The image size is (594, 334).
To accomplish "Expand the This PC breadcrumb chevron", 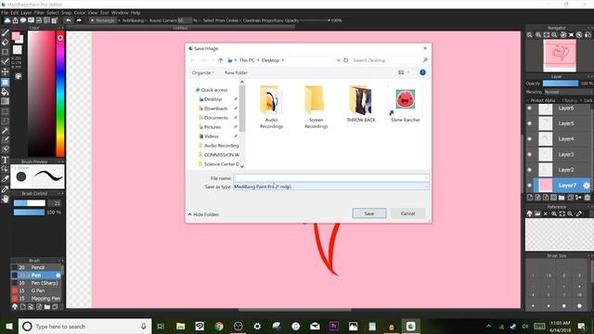I will point(258,60).
